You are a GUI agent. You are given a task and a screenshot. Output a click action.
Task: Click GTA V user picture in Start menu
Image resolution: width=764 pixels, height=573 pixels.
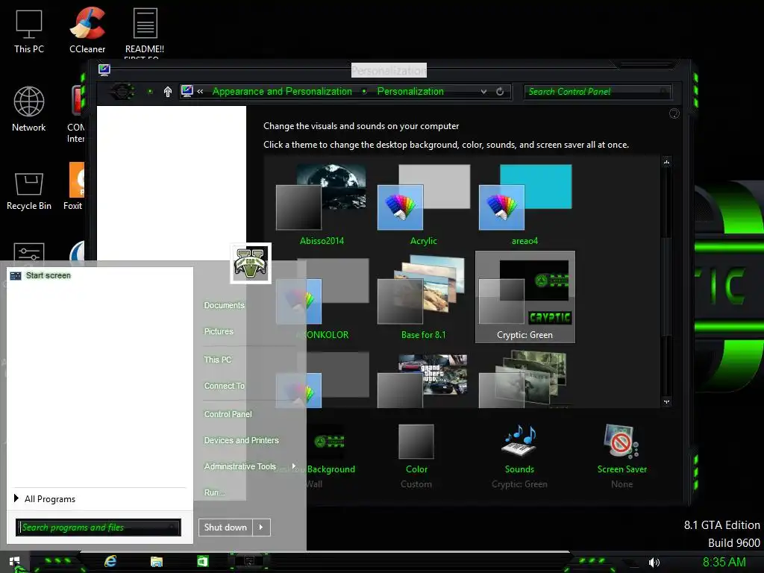pos(251,263)
